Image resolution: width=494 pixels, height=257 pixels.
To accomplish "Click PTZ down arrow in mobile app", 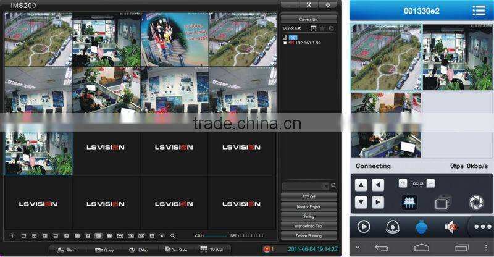I will pos(361,202).
